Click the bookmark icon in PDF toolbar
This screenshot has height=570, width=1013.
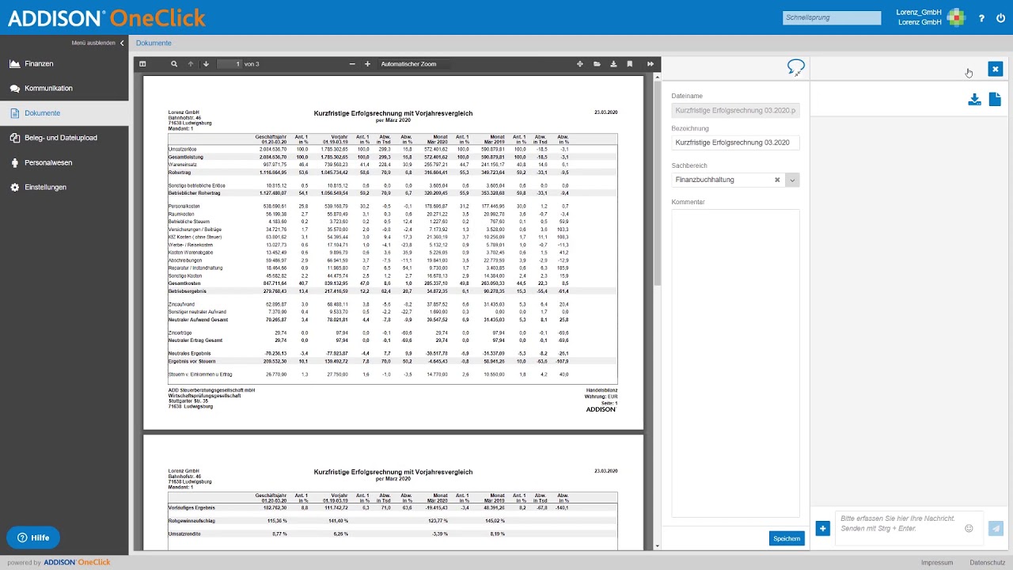click(630, 64)
